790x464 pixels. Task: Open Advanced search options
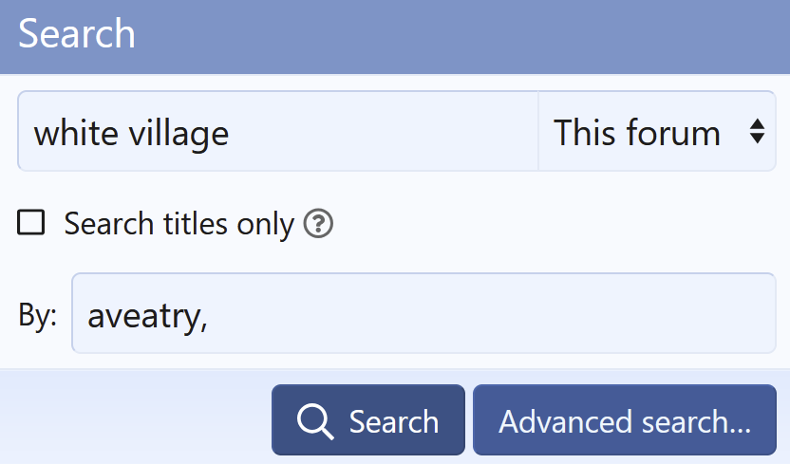click(x=624, y=420)
